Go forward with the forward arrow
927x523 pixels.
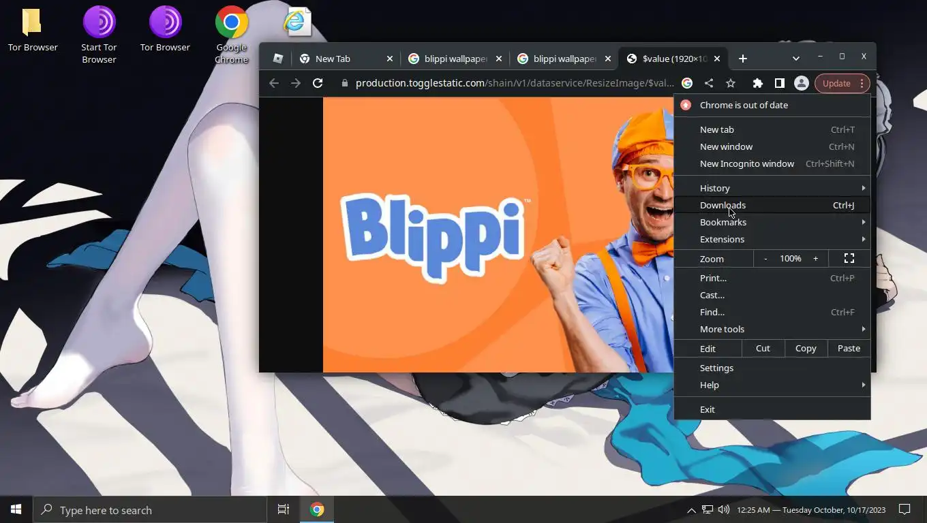click(x=296, y=83)
